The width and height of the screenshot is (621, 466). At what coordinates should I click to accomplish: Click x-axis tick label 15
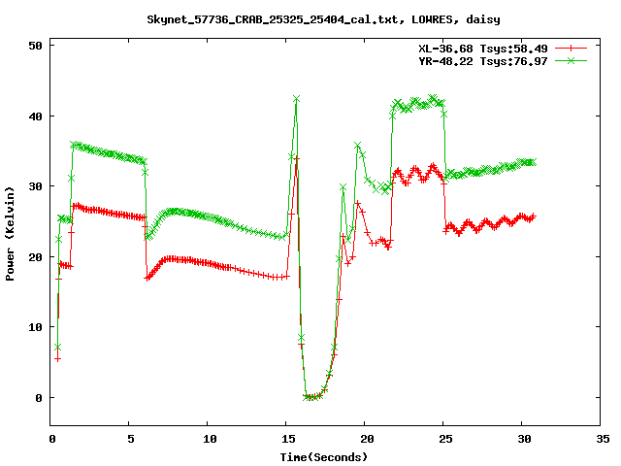pyautogui.click(x=288, y=439)
